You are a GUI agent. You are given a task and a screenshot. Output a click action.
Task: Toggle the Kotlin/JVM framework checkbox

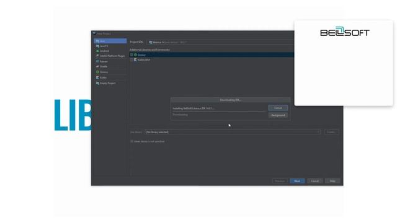click(x=132, y=60)
